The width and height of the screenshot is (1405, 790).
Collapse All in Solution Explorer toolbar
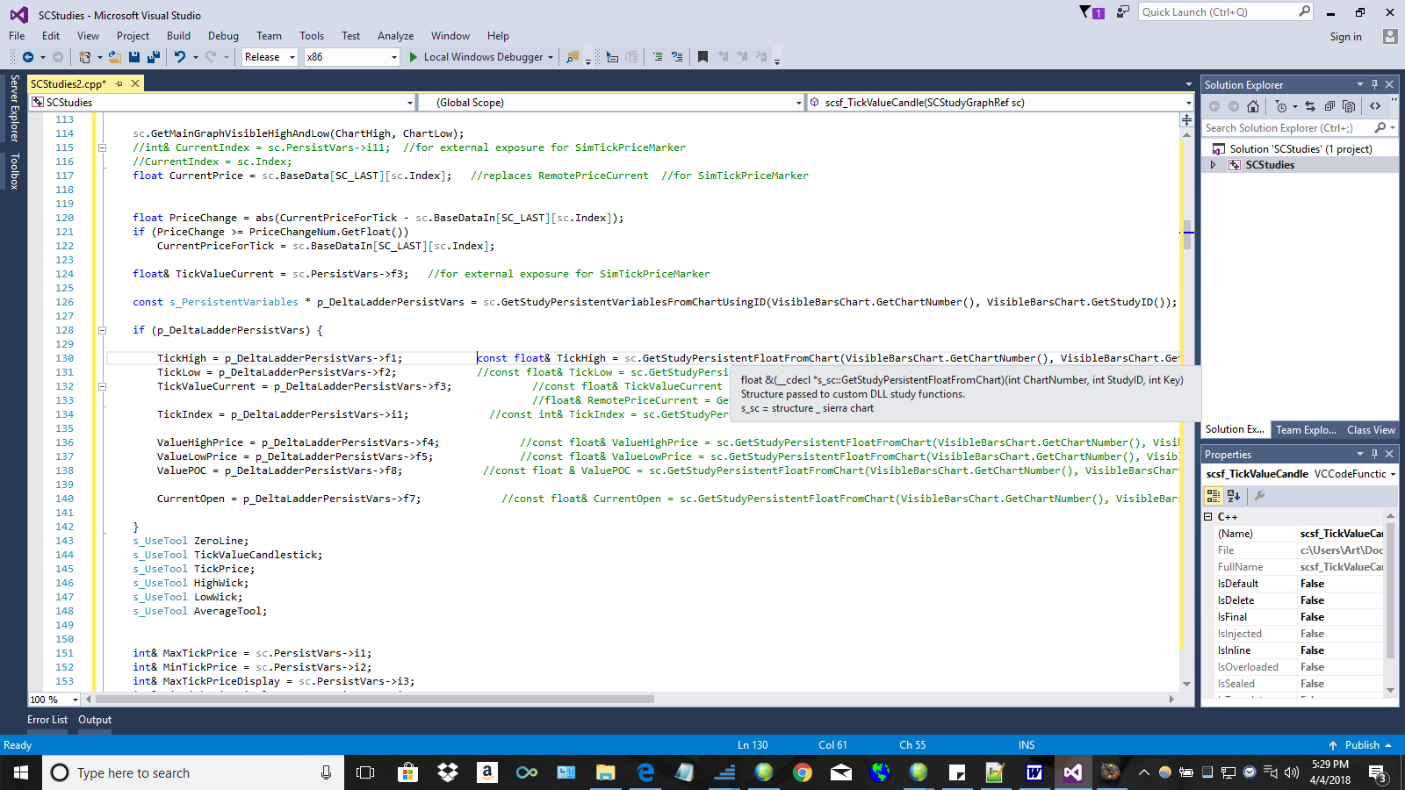(x=1329, y=106)
